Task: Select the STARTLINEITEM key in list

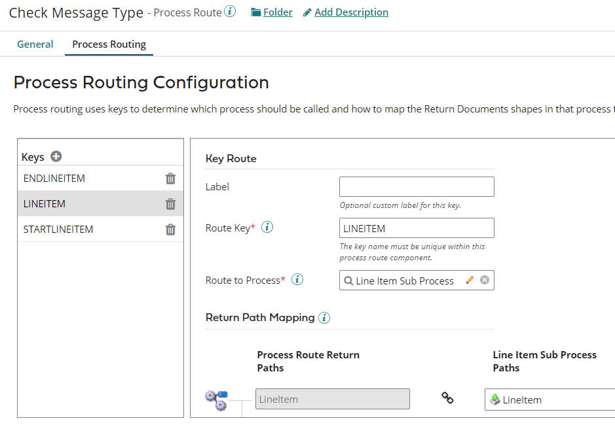Action: pyautogui.click(x=58, y=230)
